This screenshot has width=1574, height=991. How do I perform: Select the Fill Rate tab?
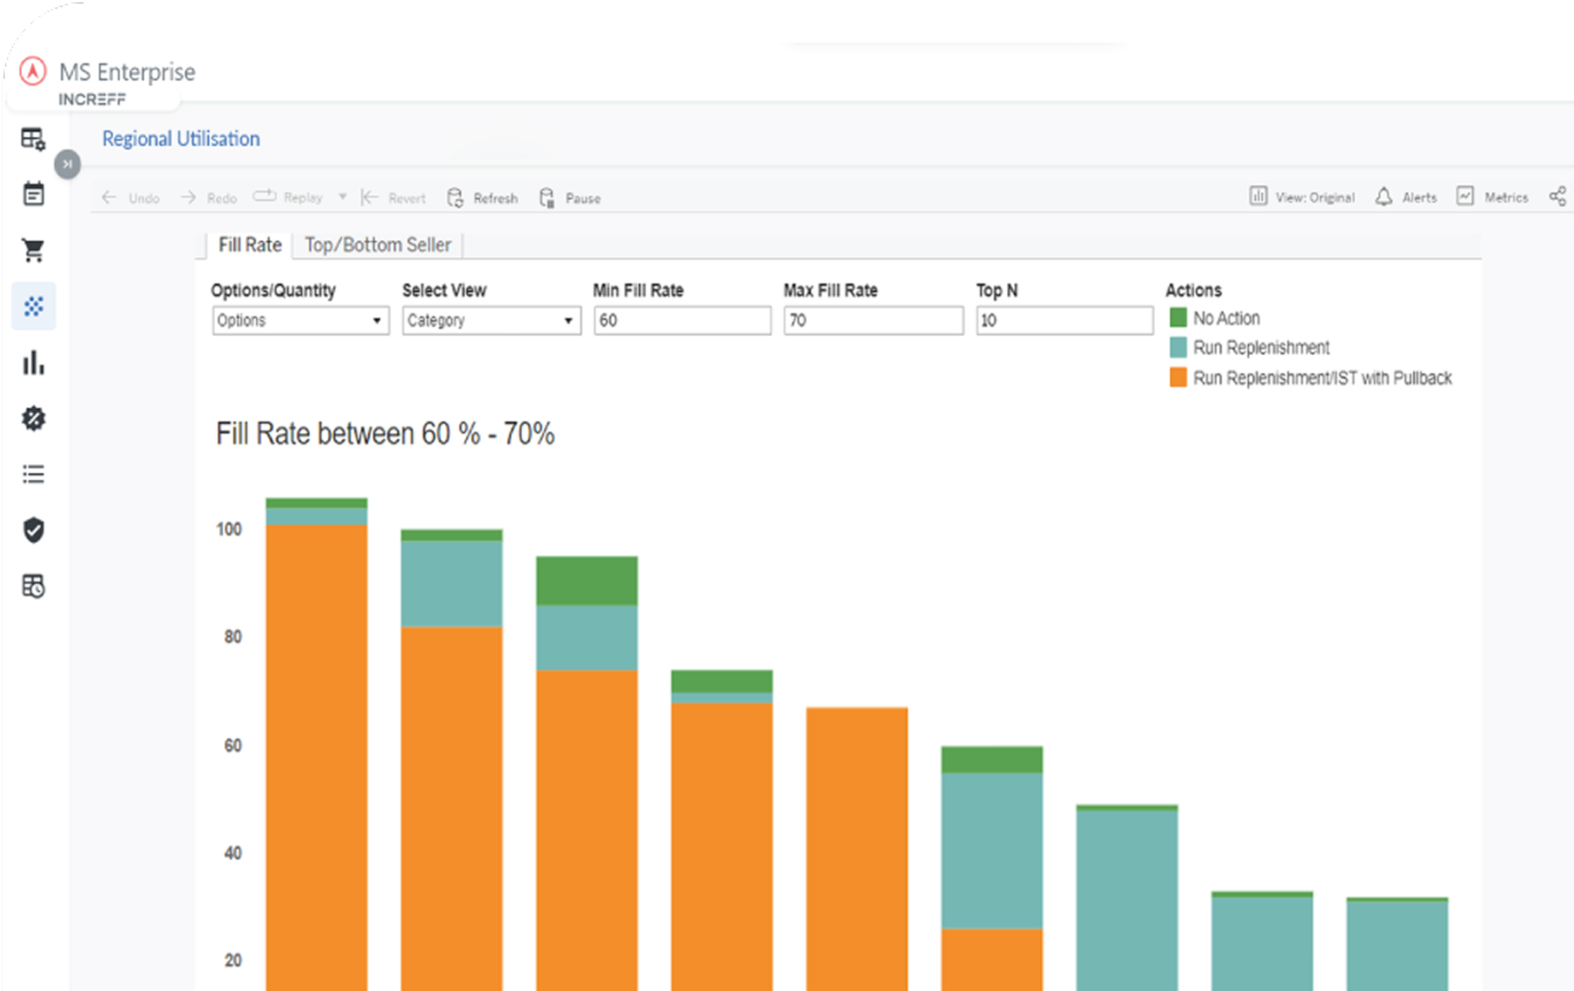click(250, 245)
